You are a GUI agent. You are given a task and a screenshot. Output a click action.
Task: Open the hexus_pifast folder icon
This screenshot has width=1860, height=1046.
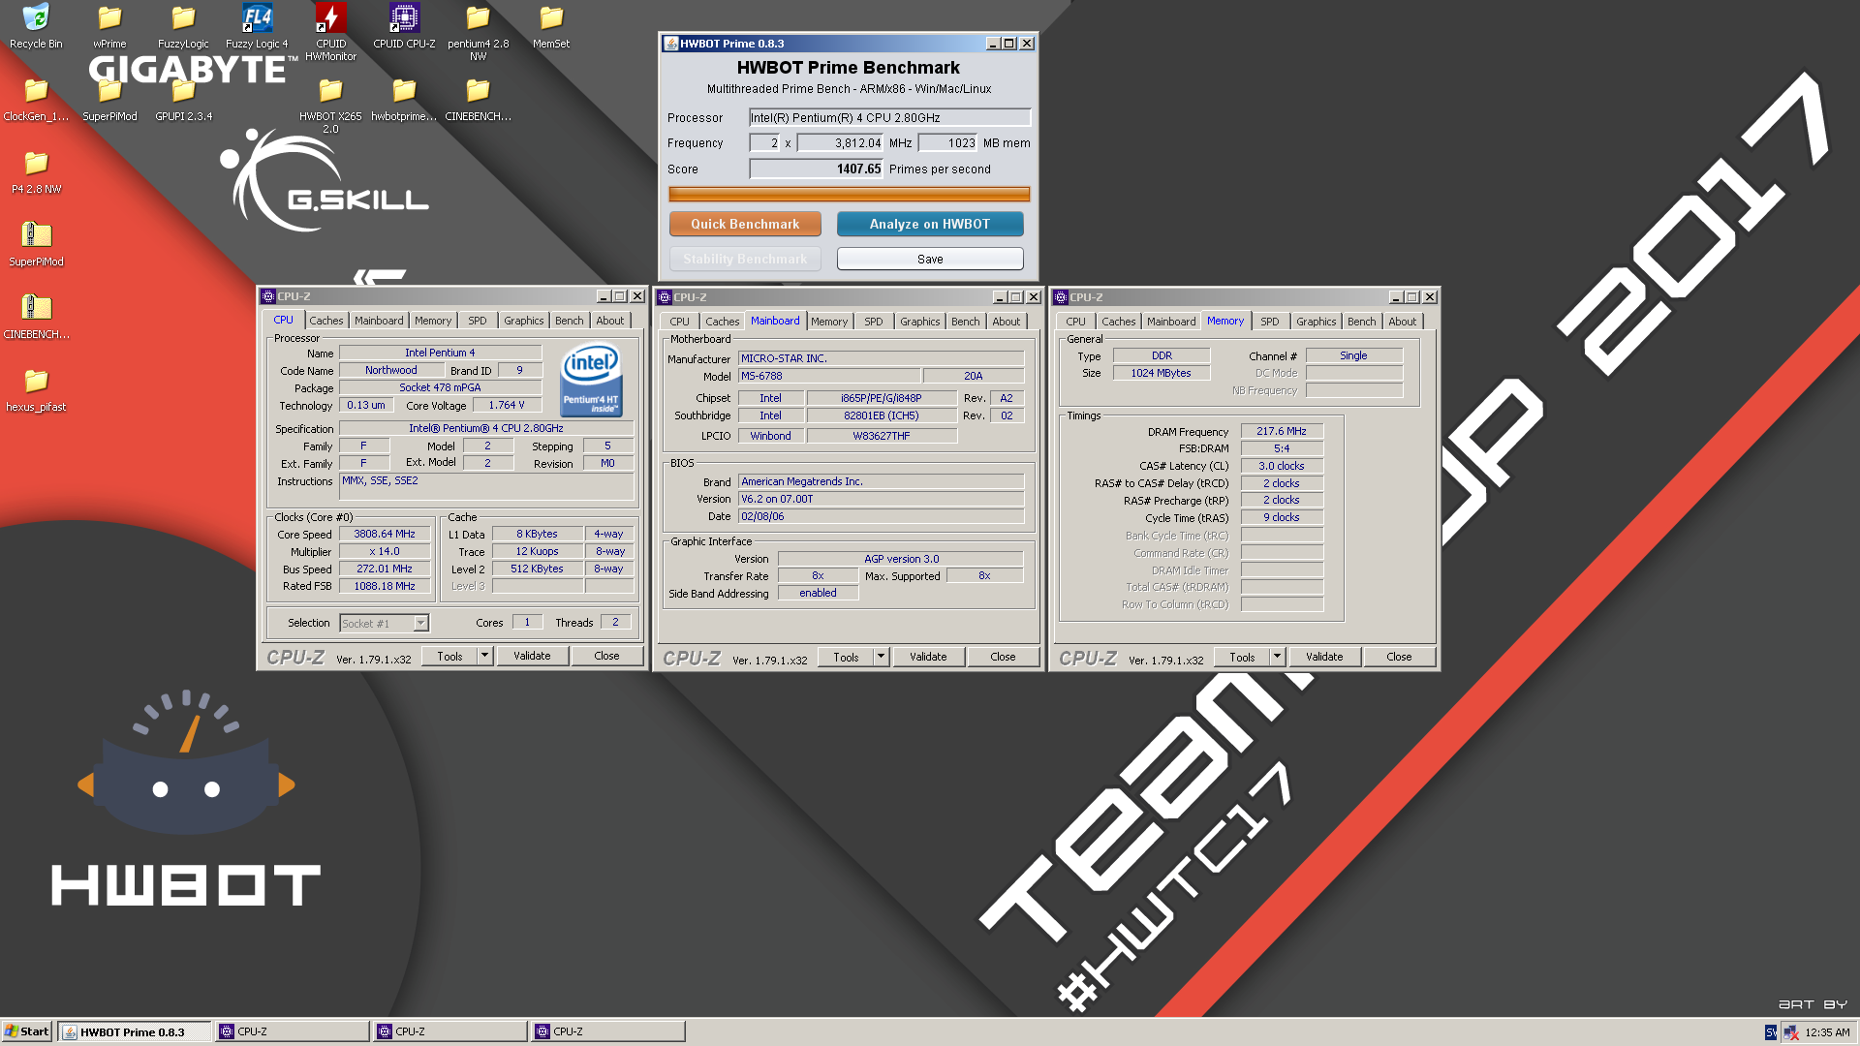tap(36, 389)
